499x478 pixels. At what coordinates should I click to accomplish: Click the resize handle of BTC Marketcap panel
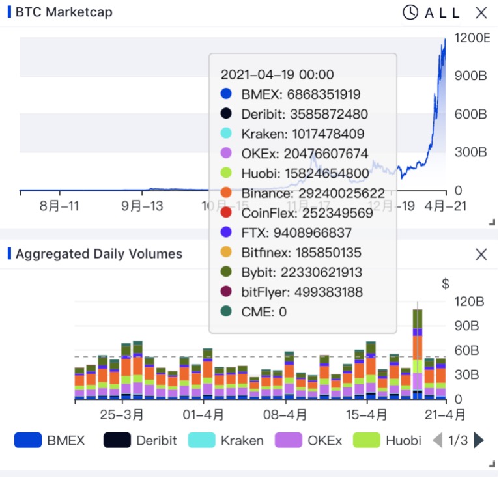point(492,222)
